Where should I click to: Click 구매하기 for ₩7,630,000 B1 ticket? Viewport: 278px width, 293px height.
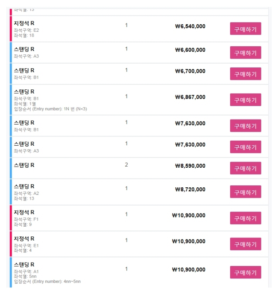pyautogui.click(x=246, y=126)
